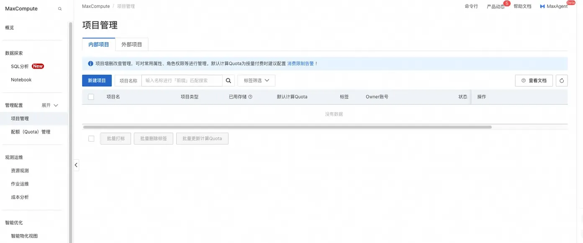Open the 标签筛选 filter dropdown

pos(256,80)
